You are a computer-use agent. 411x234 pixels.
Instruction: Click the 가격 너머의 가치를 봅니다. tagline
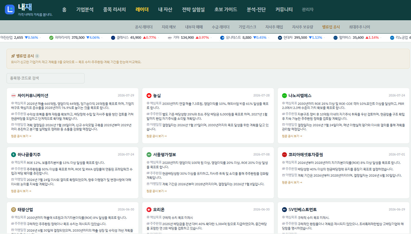pos(35,15)
